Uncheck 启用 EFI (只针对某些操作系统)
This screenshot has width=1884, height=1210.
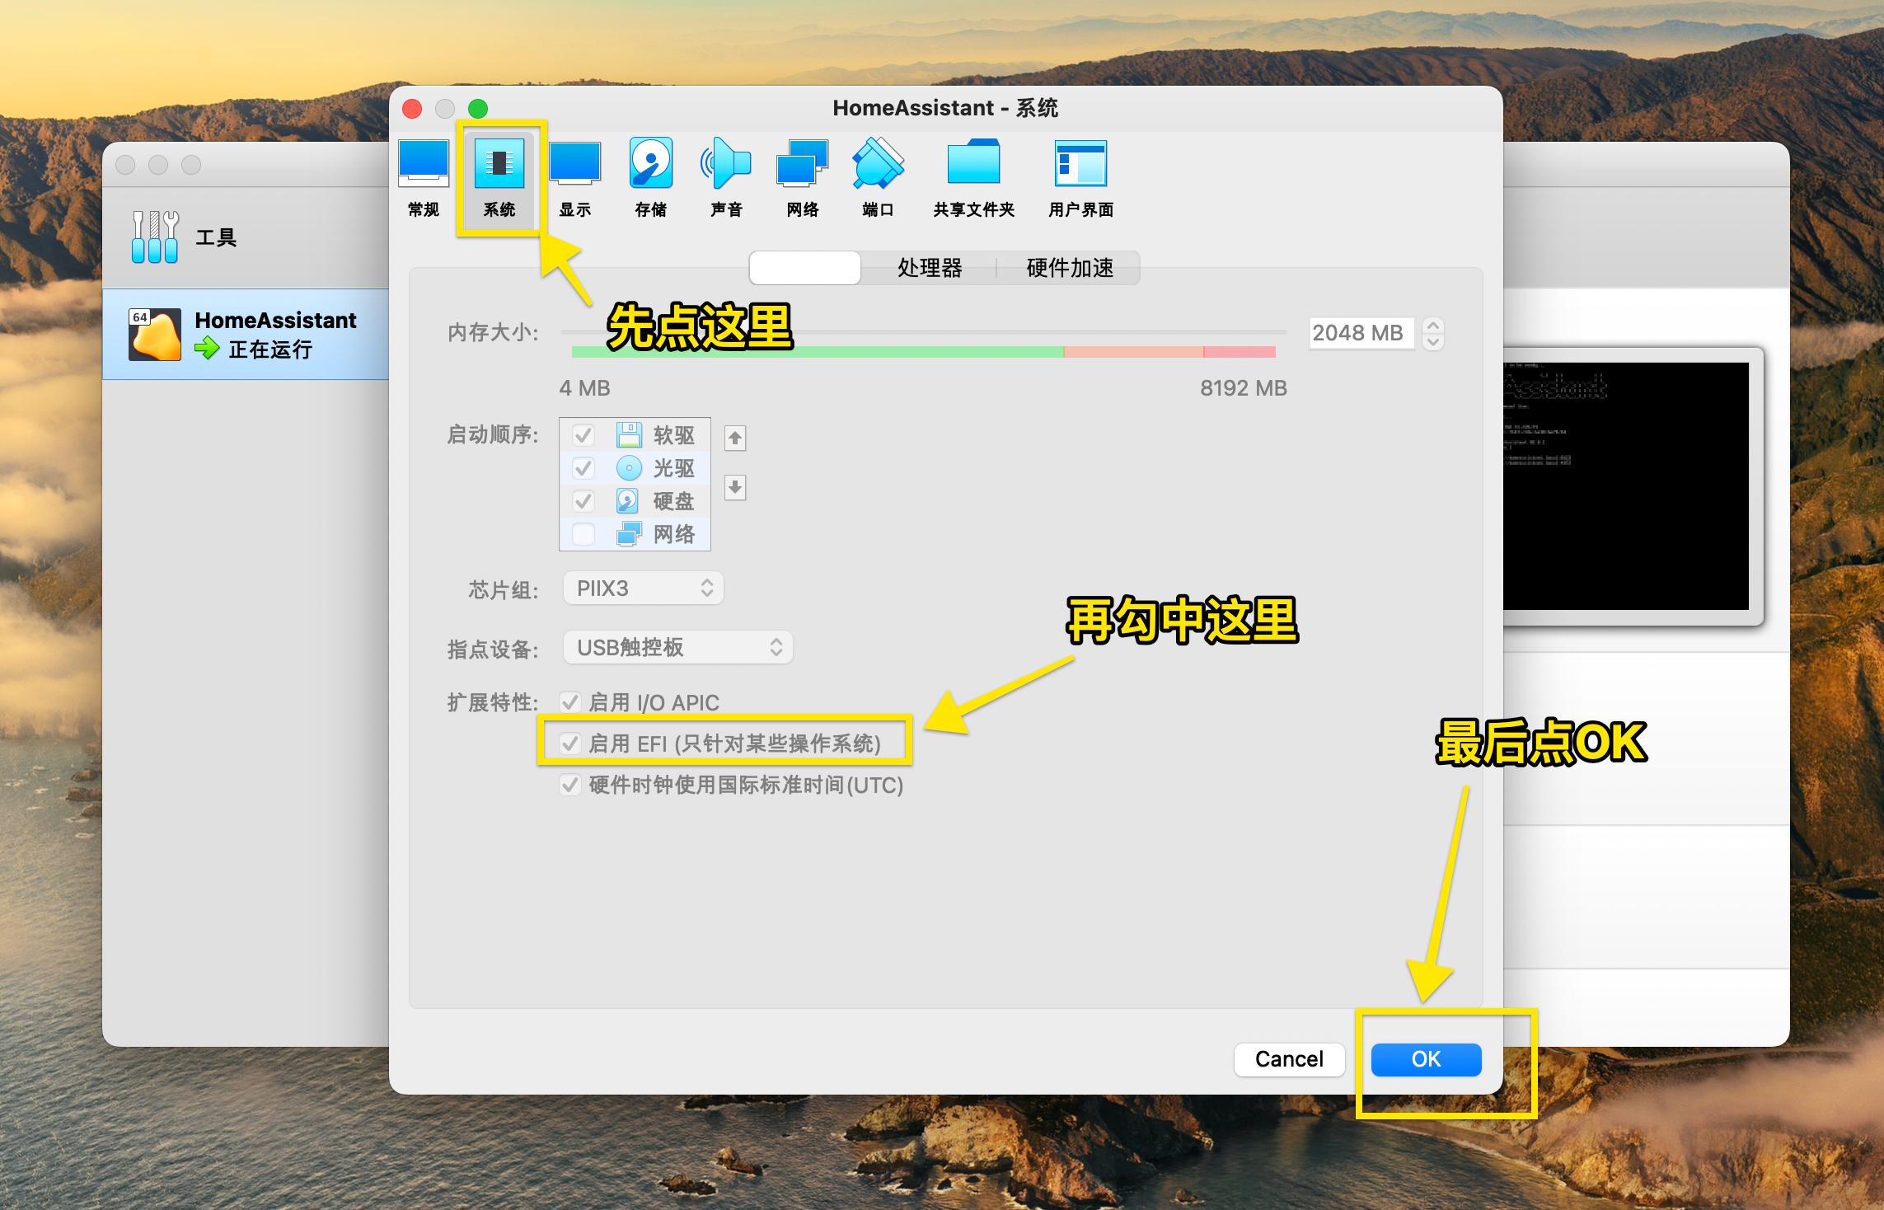point(569,743)
